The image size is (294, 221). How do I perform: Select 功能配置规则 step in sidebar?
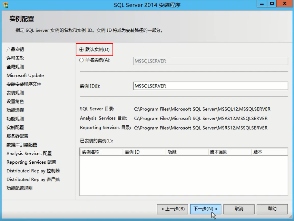tap(19, 188)
